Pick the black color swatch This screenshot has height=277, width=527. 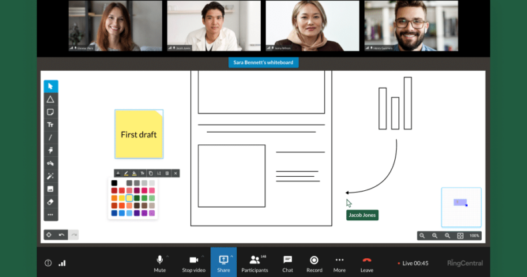tap(114, 183)
